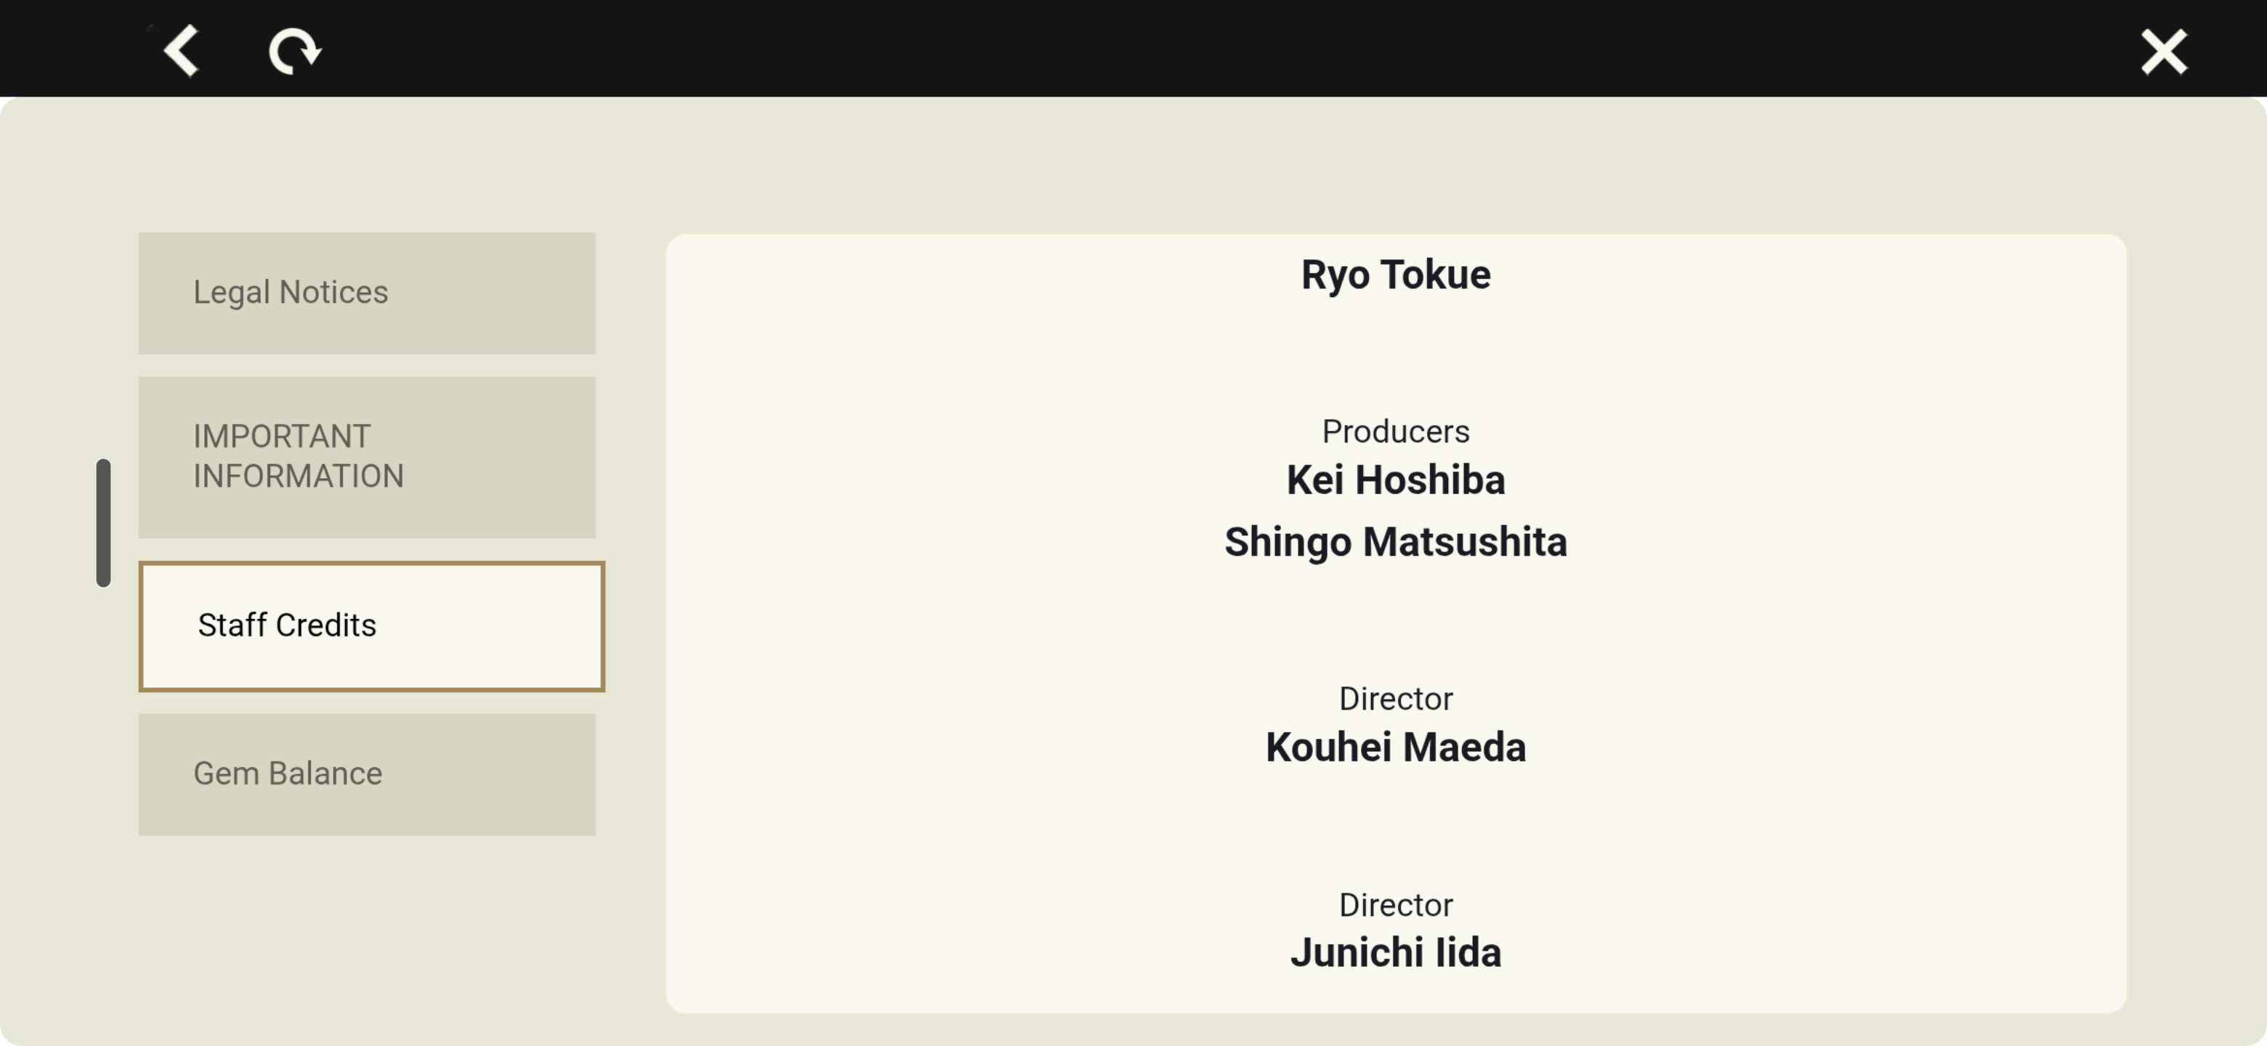Click the sidebar scrollbar thumb
The height and width of the screenshot is (1046, 2267).
(x=104, y=522)
